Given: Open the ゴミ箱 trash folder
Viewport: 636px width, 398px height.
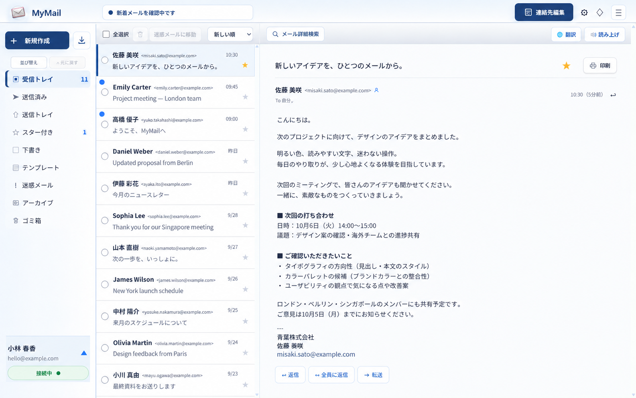Looking at the screenshot, I should click(x=48, y=221).
